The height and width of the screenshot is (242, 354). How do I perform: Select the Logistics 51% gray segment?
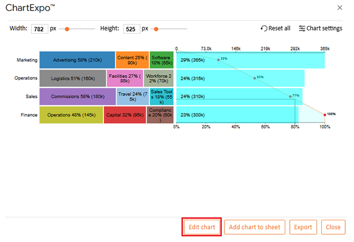(x=72, y=78)
